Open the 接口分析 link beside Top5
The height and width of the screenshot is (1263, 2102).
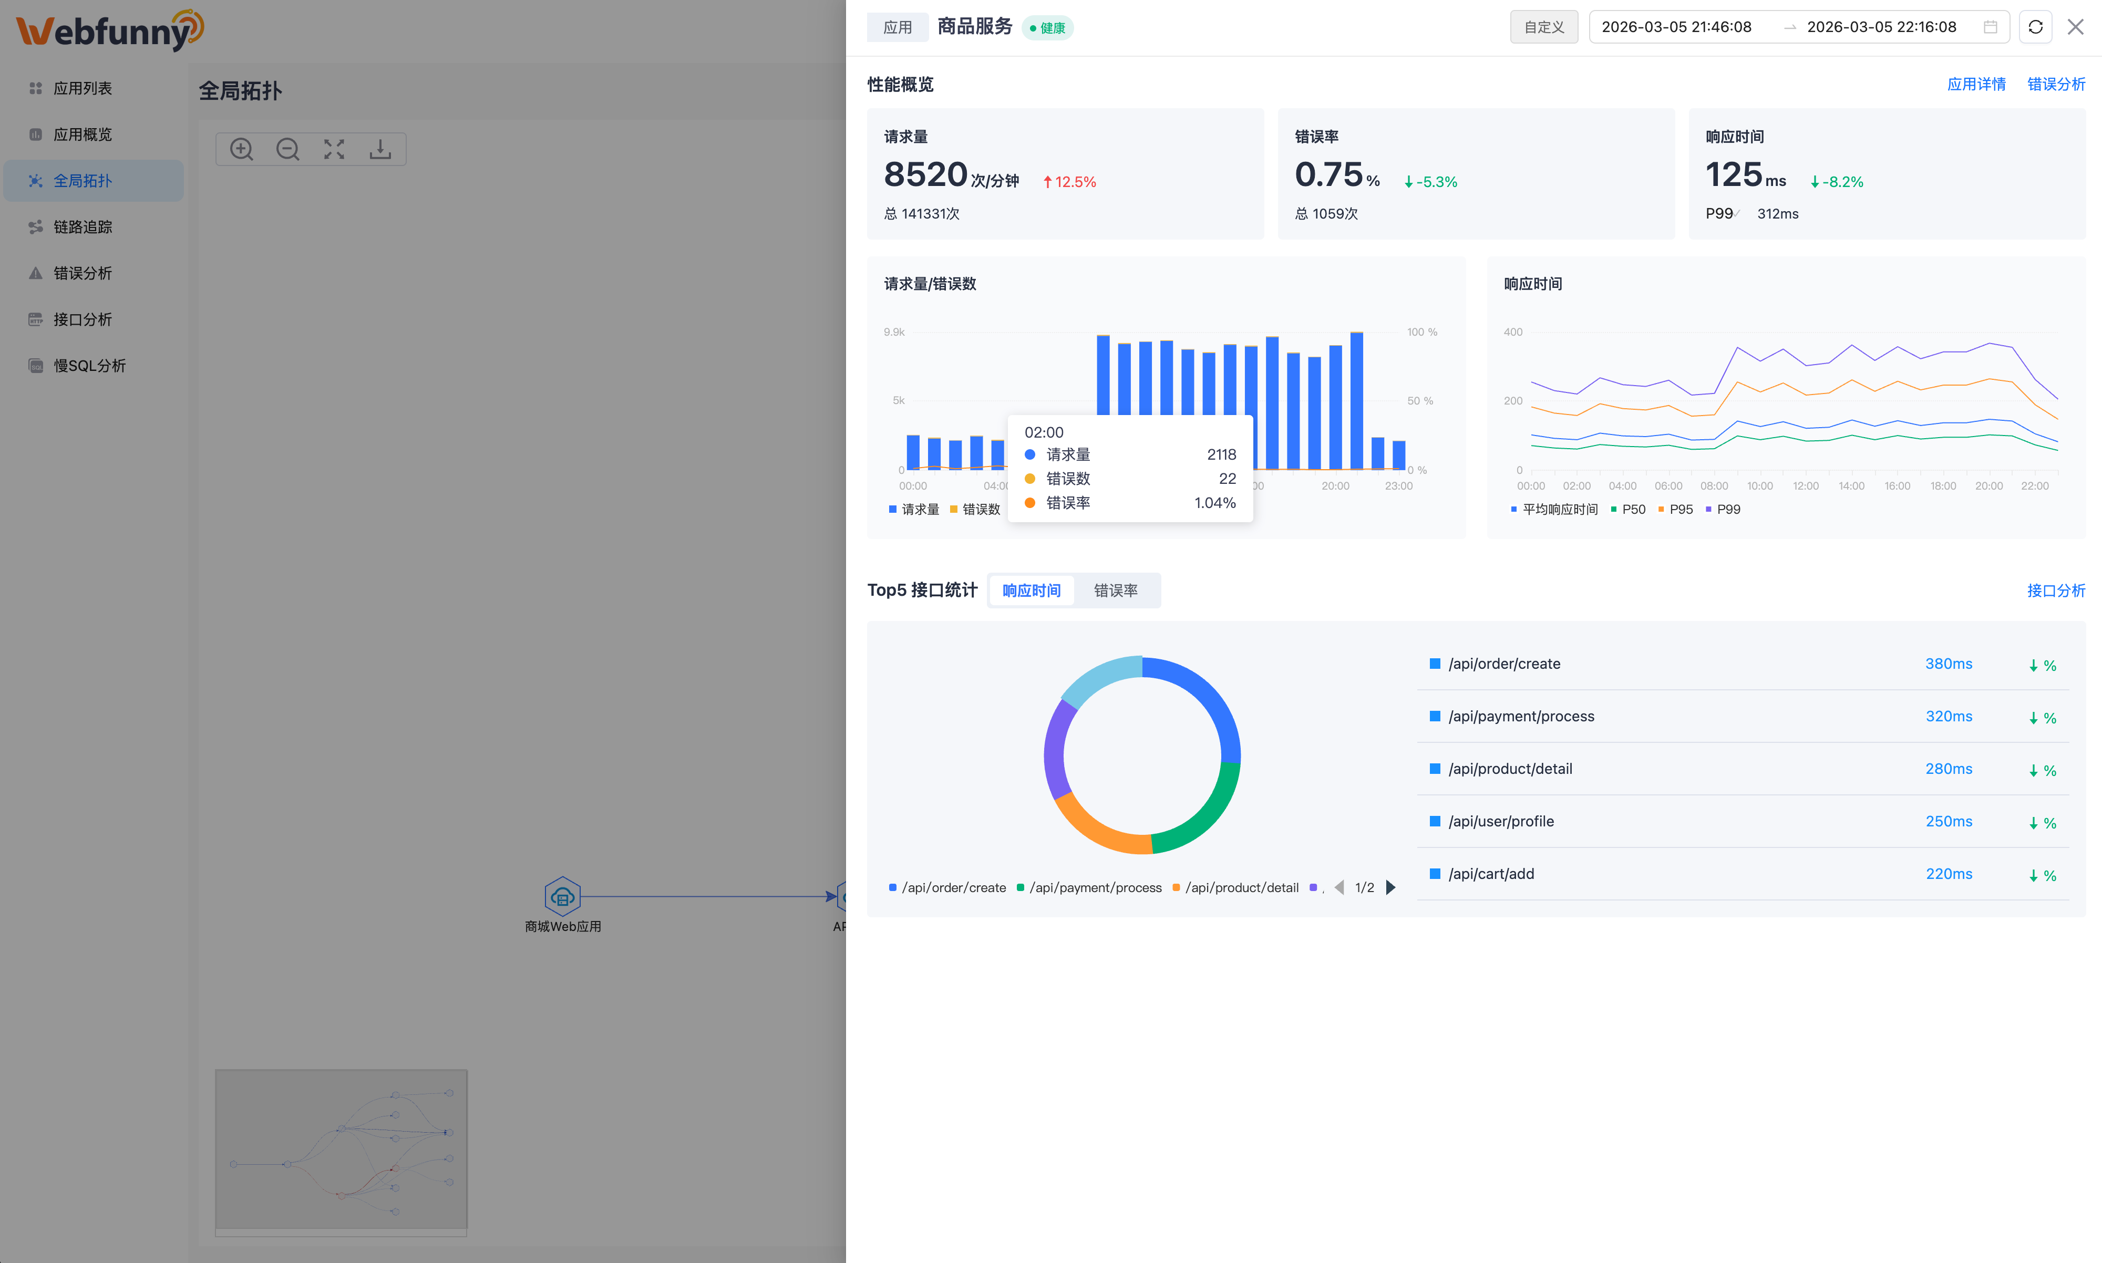[x=2055, y=591]
